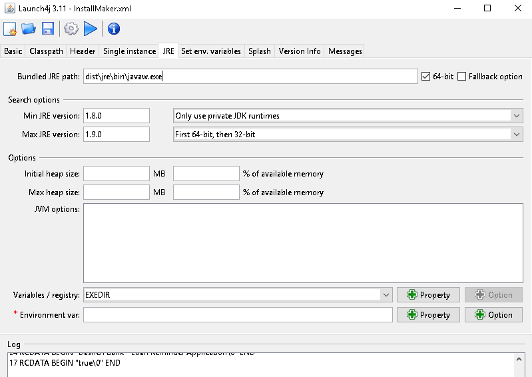This screenshot has height=377, width=532.
Task: Open the Messages tab
Action: coord(345,51)
